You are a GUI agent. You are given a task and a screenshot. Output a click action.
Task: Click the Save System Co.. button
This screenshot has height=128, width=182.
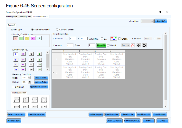(x=132, y=121)
